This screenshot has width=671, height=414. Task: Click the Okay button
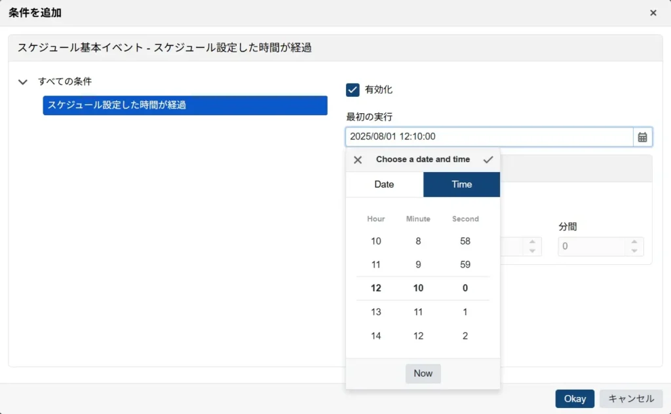click(575, 399)
